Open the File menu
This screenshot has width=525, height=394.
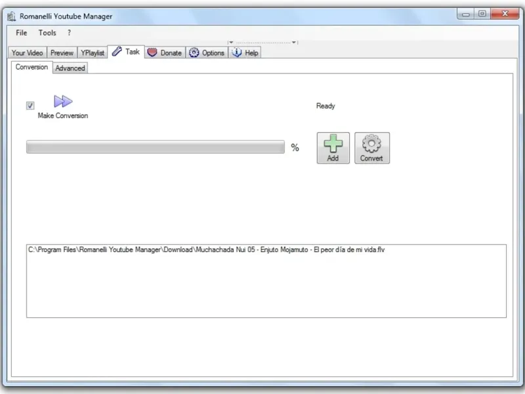click(x=22, y=33)
